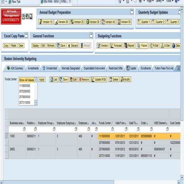
Task: Open Version 30 budget preparation
Action: click(x=93, y=22)
